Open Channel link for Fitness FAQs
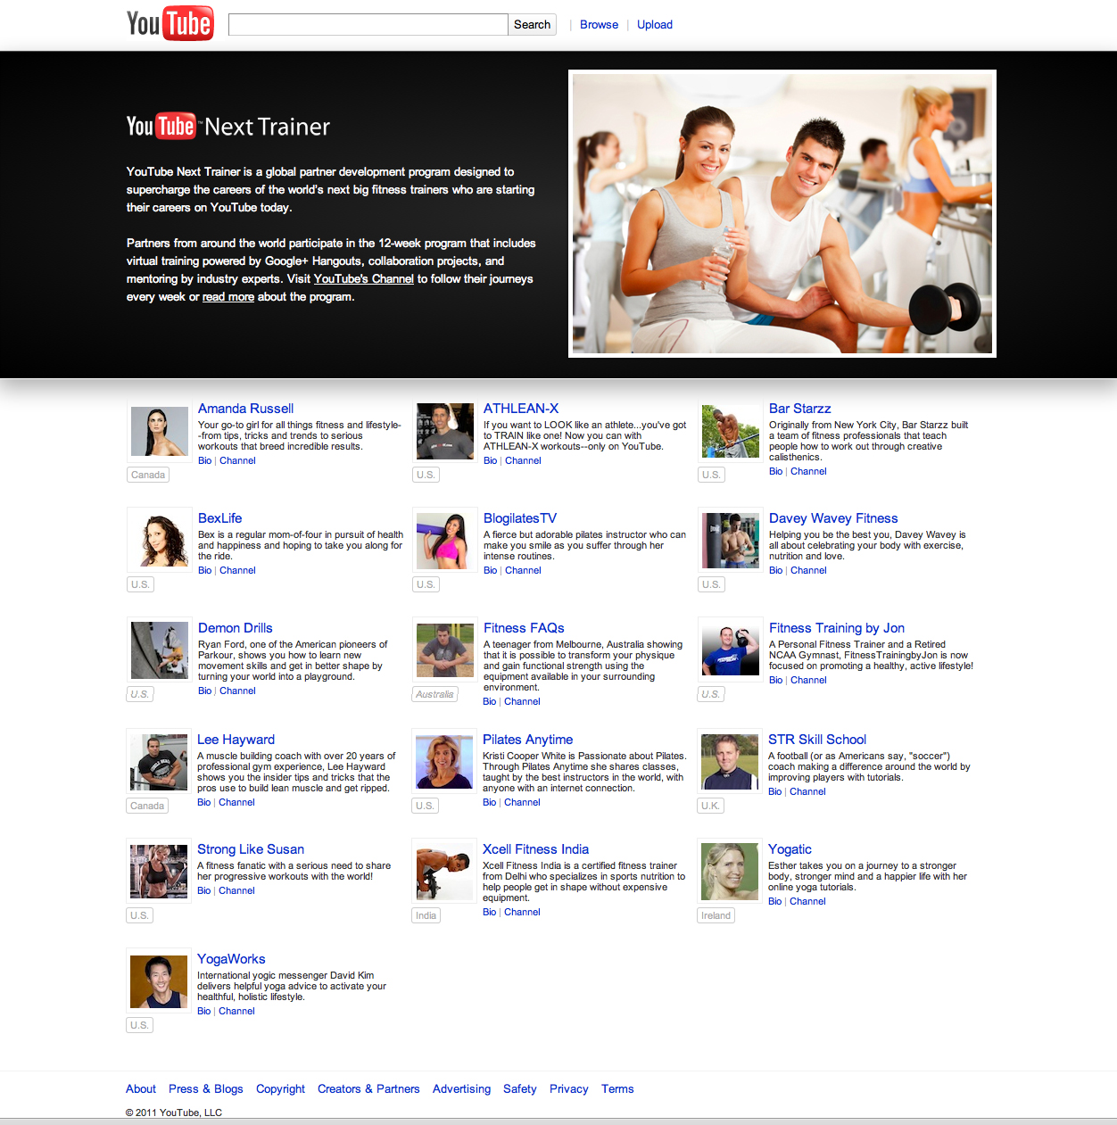The height and width of the screenshot is (1125, 1117). coord(522,701)
